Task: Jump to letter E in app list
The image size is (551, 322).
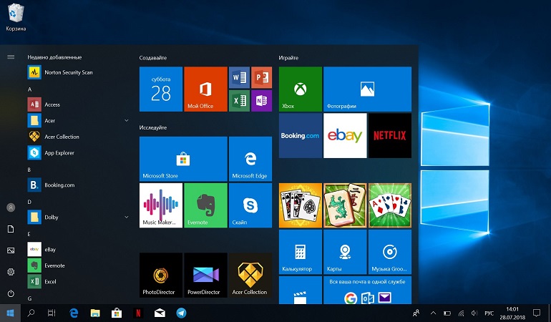Action: 29,234
